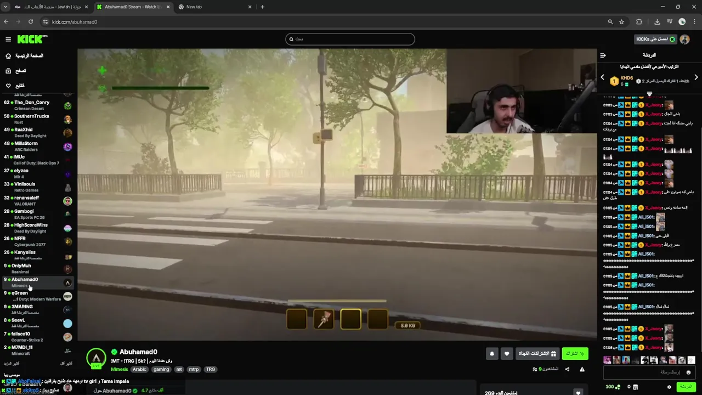Click the green chat send button
This screenshot has width=702, height=395.
tap(686, 387)
